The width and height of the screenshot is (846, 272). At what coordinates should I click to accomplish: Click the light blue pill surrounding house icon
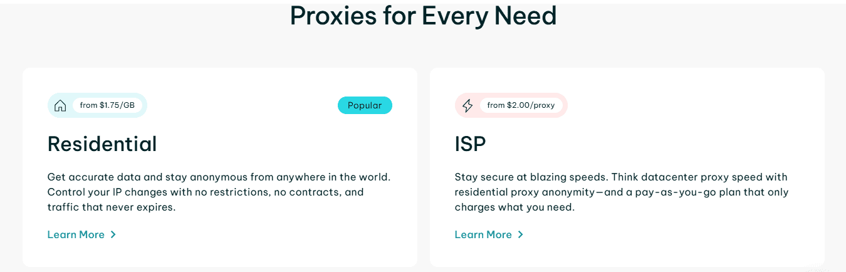point(97,105)
